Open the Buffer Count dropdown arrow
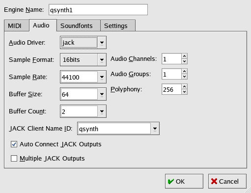 (102, 111)
